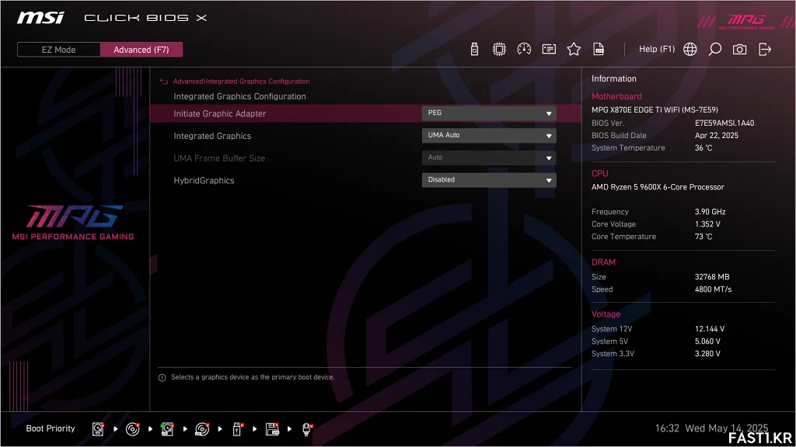Click the back arrow beside the breadcrumb path
796x447 pixels.
click(x=164, y=81)
